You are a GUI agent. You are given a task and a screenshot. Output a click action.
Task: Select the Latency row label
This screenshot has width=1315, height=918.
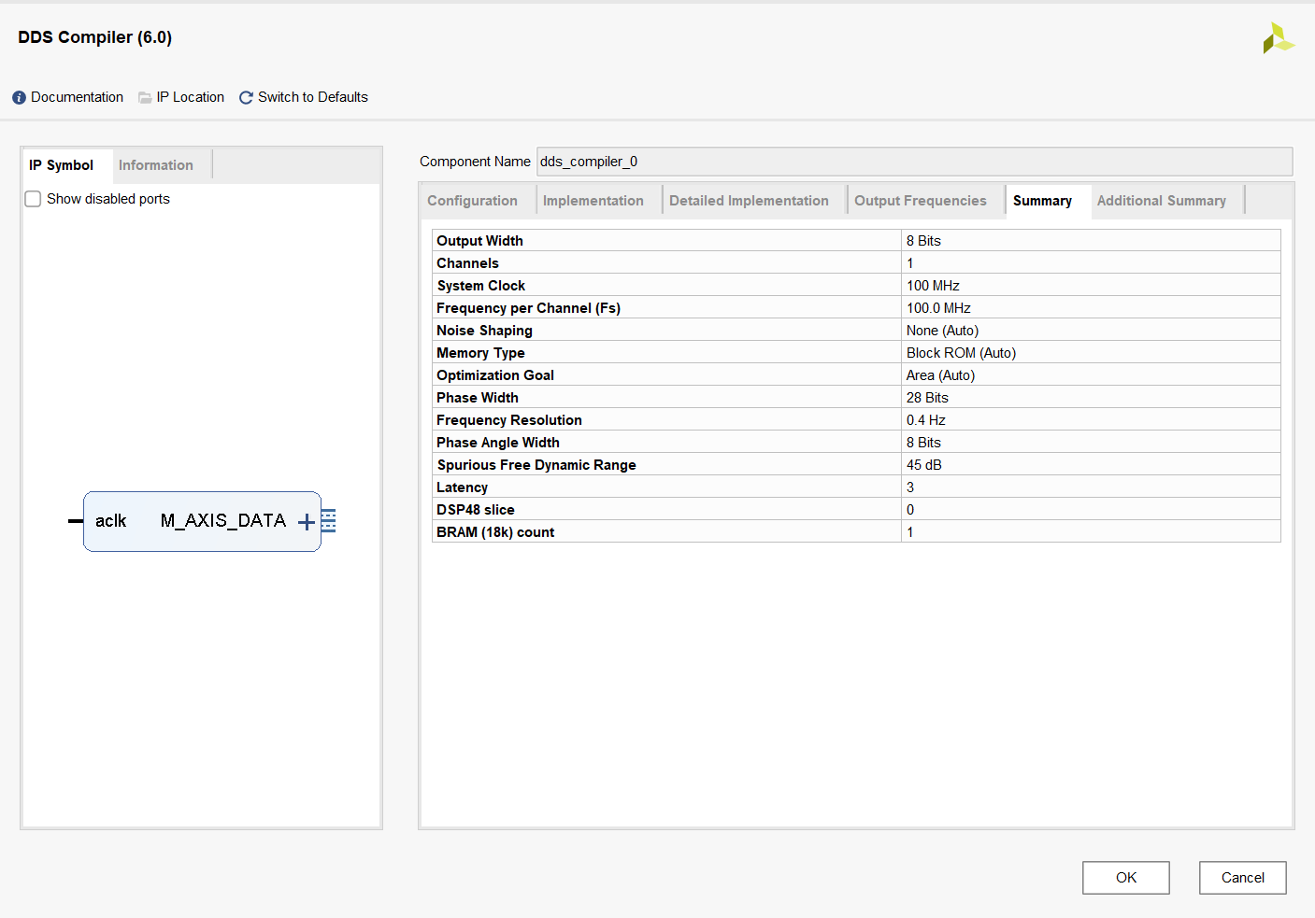click(462, 487)
